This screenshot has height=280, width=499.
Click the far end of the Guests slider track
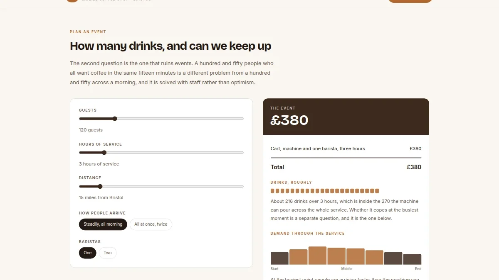(242, 119)
